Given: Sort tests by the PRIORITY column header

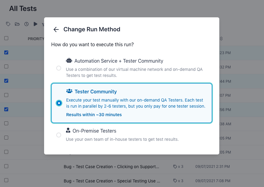Looking at the screenshot, I should pos(36,39).
